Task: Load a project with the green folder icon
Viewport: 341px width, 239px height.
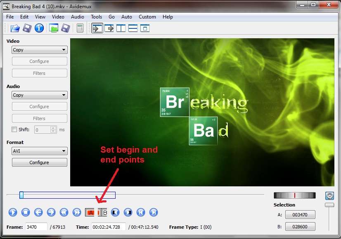Action: point(54,28)
